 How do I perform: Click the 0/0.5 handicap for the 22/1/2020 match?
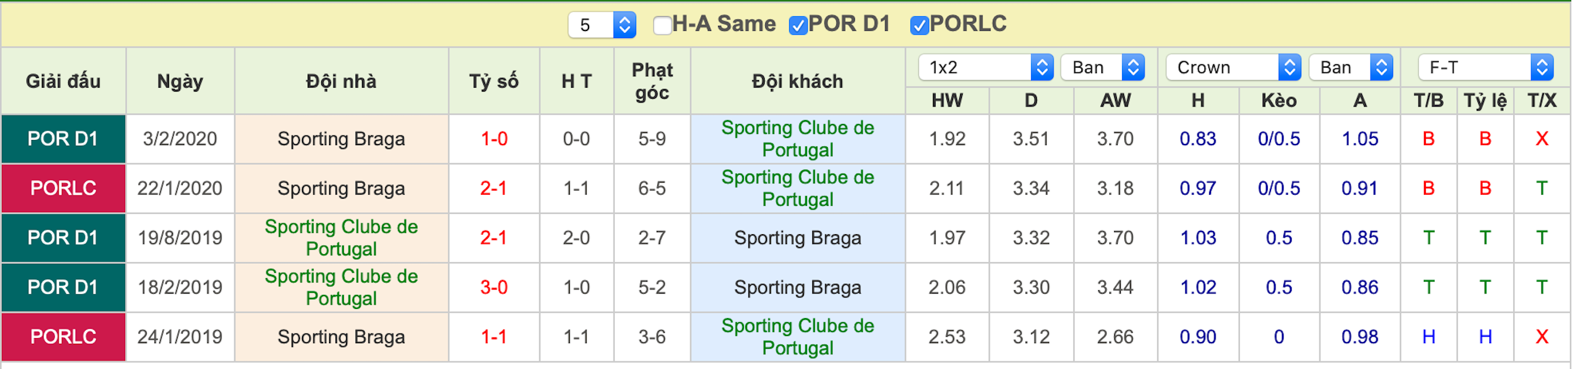click(x=1279, y=188)
